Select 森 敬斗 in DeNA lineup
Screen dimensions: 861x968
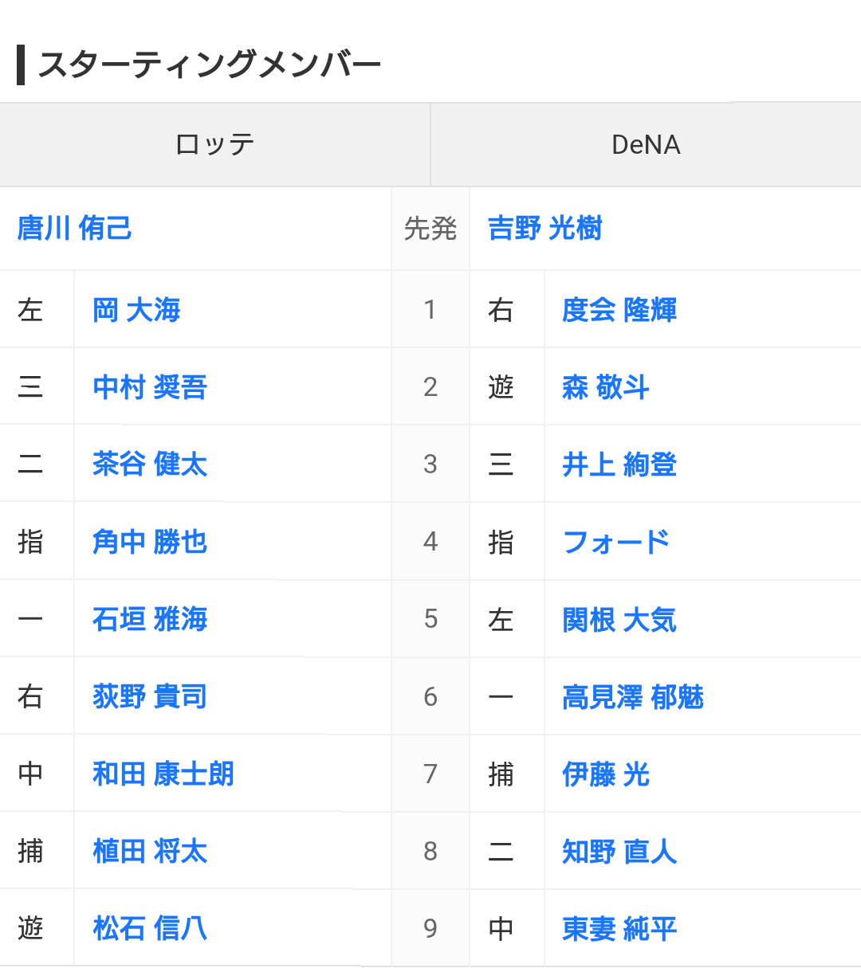point(606,387)
